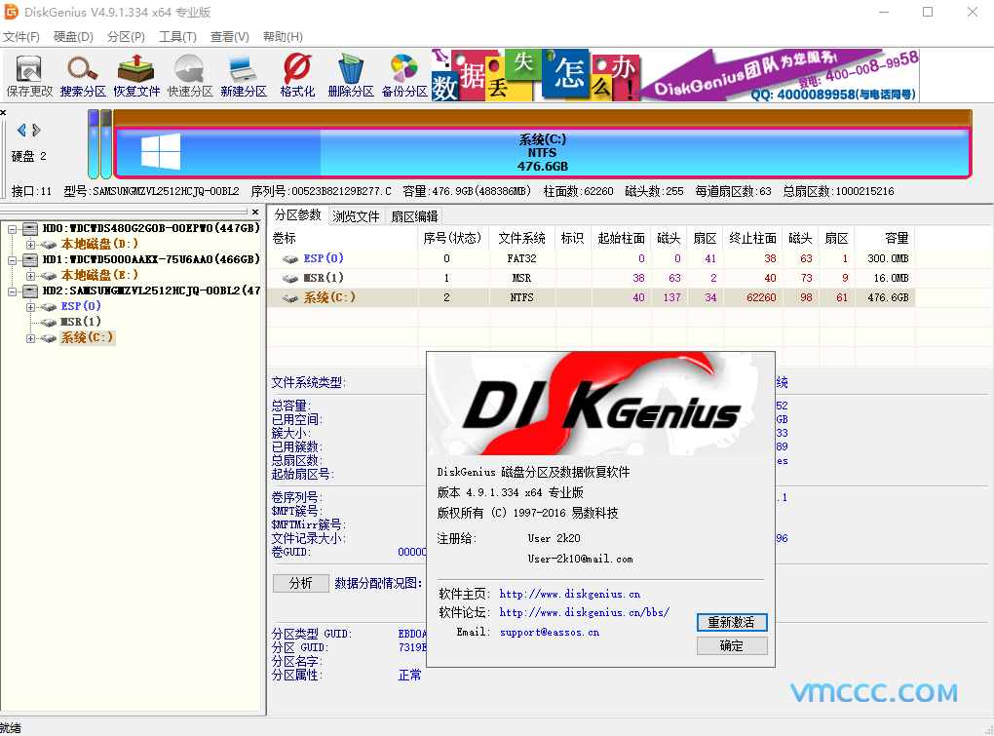Select MSR(1) in the disk tree

[81, 322]
